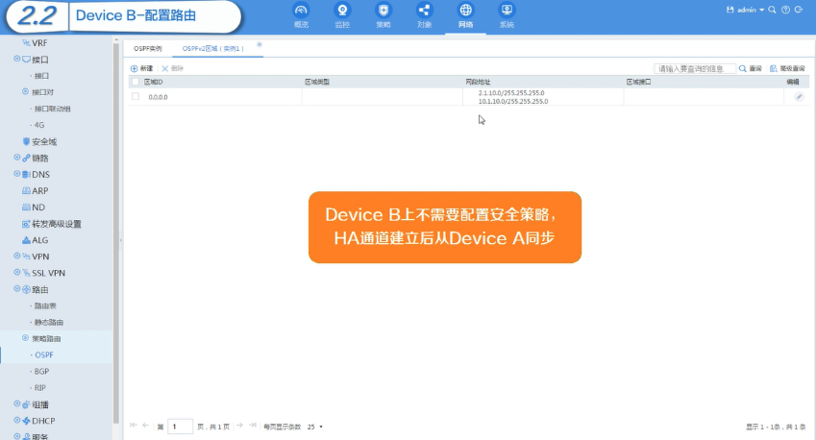Select BGP in the routing tree
The image size is (816, 440).
[41, 371]
